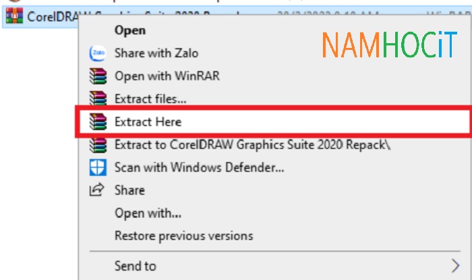Image resolution: width=472 pixels, height=280 pixels.
Task: Click the Zalo icon in context menu
Action: click(x=98, y=53)
